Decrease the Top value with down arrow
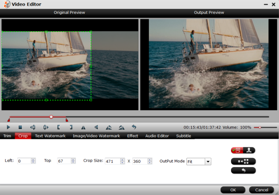 pyautogui.click(x=73, y=162)
